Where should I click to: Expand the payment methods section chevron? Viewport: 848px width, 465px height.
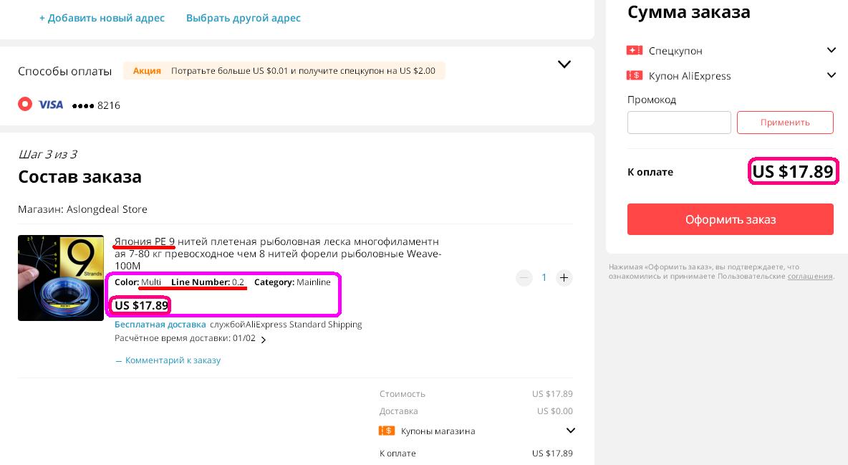pos(564,64)
